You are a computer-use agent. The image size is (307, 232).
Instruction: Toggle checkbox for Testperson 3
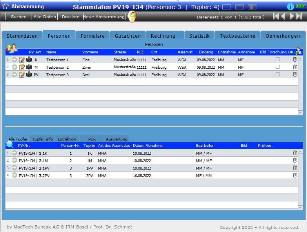point(278,74)
